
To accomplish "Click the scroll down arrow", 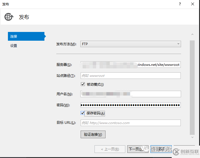I will [192, 137].
